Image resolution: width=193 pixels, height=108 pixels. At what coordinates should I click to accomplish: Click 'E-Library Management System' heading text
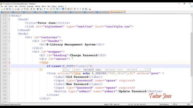71,44
